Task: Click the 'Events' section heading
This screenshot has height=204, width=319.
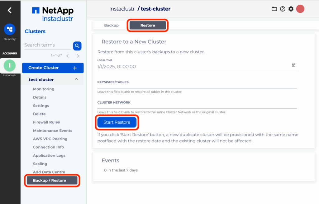Action: pyautogui.click(x=110, y=160)
